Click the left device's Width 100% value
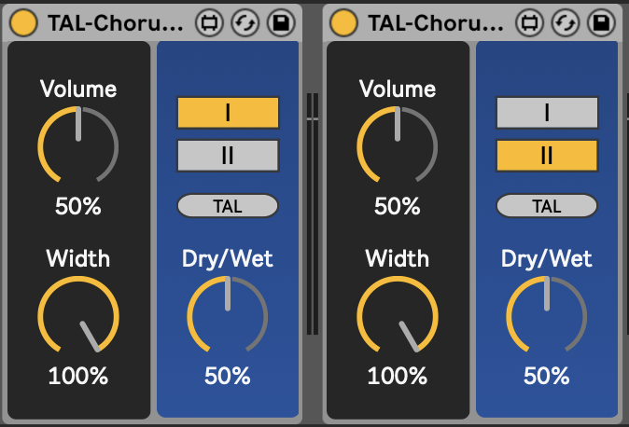This screenshot has height=427, width=629. click(78, 377)
